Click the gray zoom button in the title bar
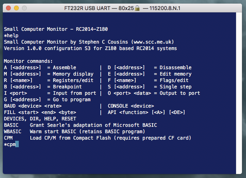The height and width of the screenshot is (178, 246). [24, 8]
